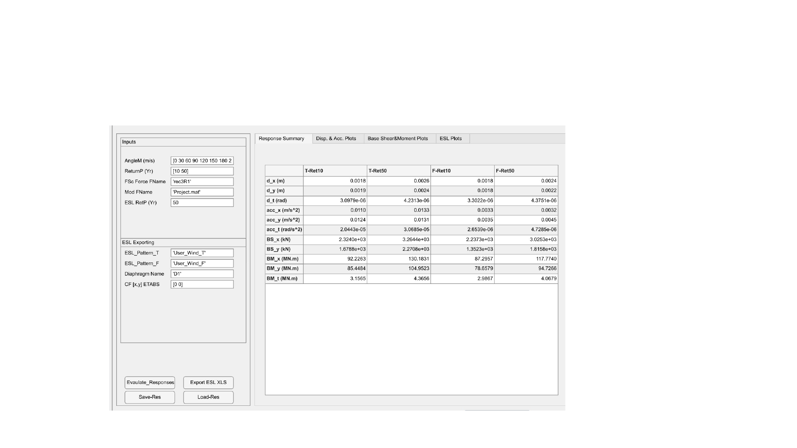Screen dimensions: 797x448
Task: Click the Load-Res button
Action: click(208, 397)
